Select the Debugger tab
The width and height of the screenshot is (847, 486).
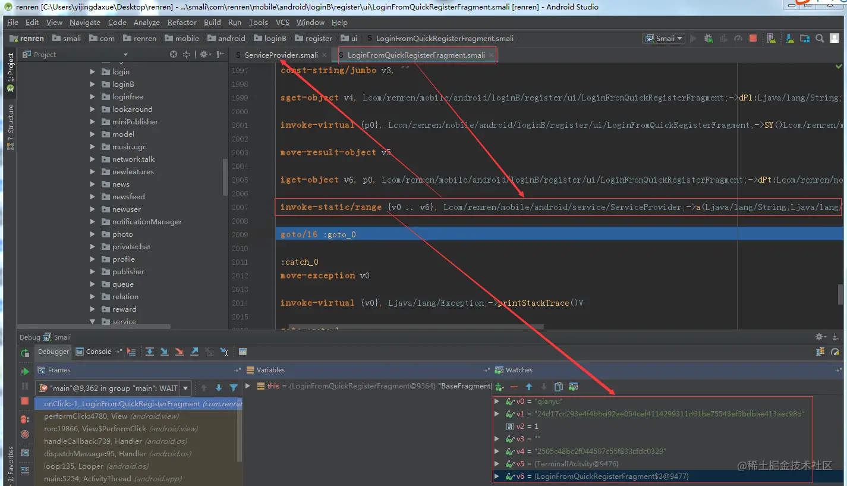tap(53, 352)
